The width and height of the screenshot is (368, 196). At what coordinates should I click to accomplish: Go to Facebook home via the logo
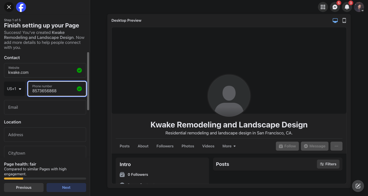(x=21, y=7)
